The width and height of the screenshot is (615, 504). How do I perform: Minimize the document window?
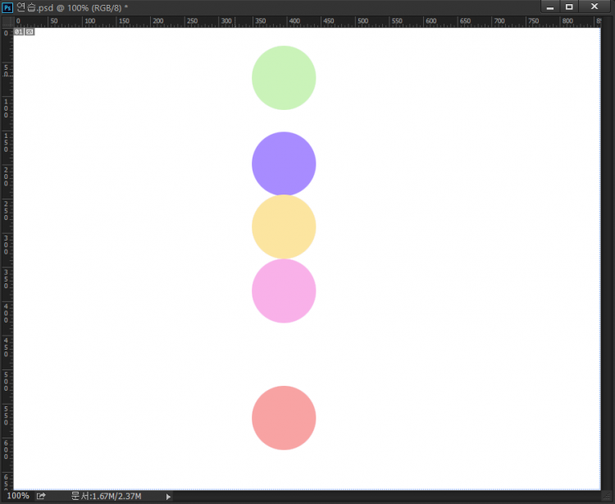549,7
